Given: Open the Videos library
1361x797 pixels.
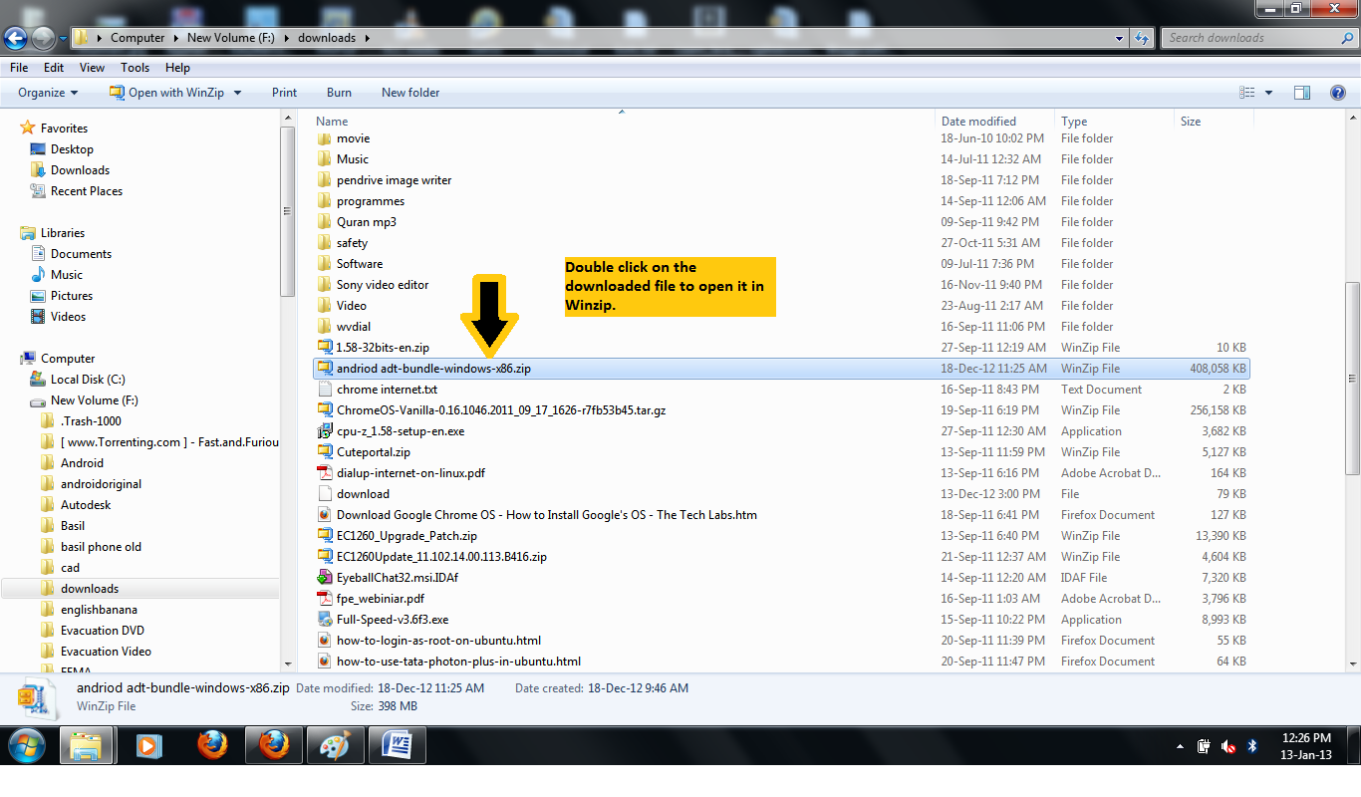Looking at the screenshot, I should 68,317.
